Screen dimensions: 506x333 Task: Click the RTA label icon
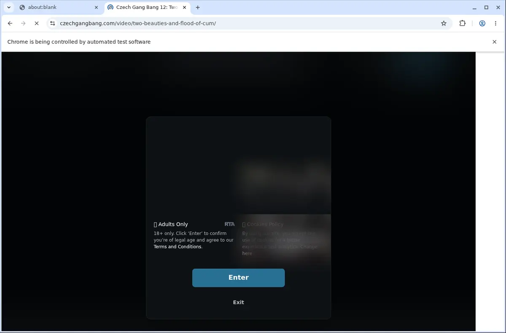tap(229, 224)
